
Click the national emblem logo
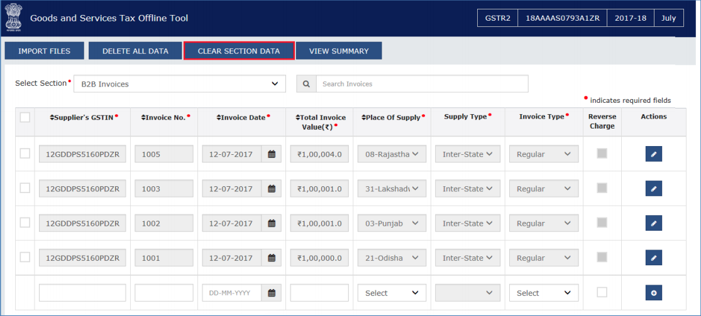click(13, 18)
